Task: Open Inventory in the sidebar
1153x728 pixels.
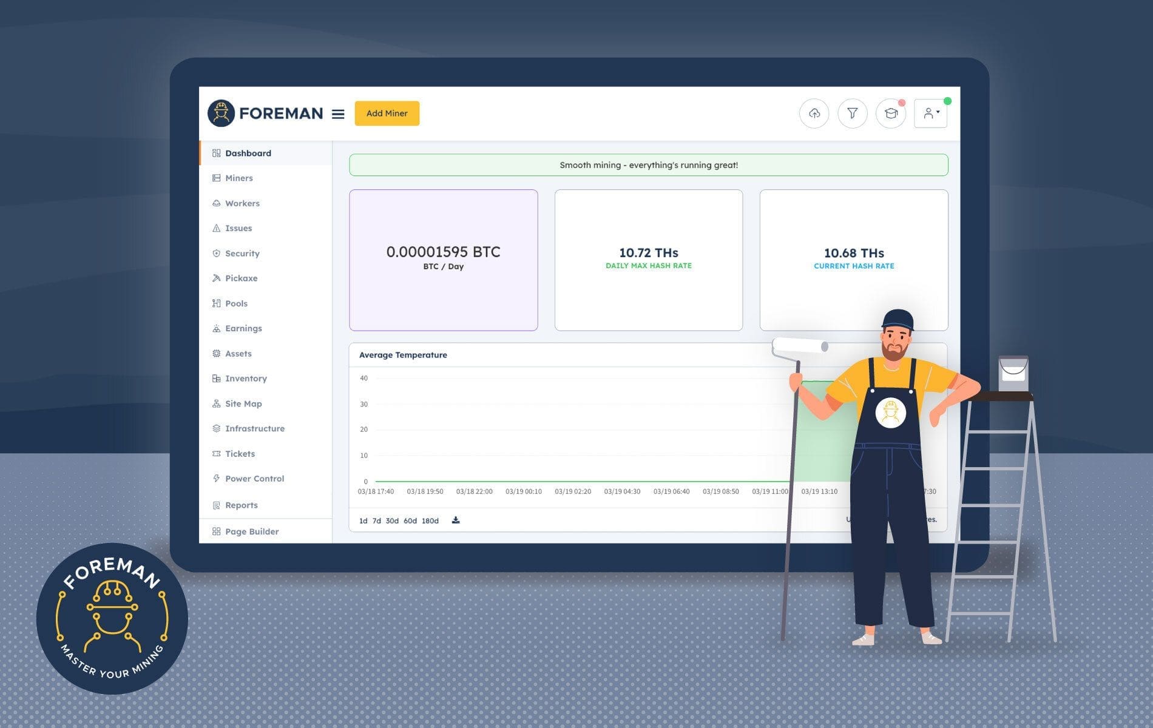Action: coord(246,379)
